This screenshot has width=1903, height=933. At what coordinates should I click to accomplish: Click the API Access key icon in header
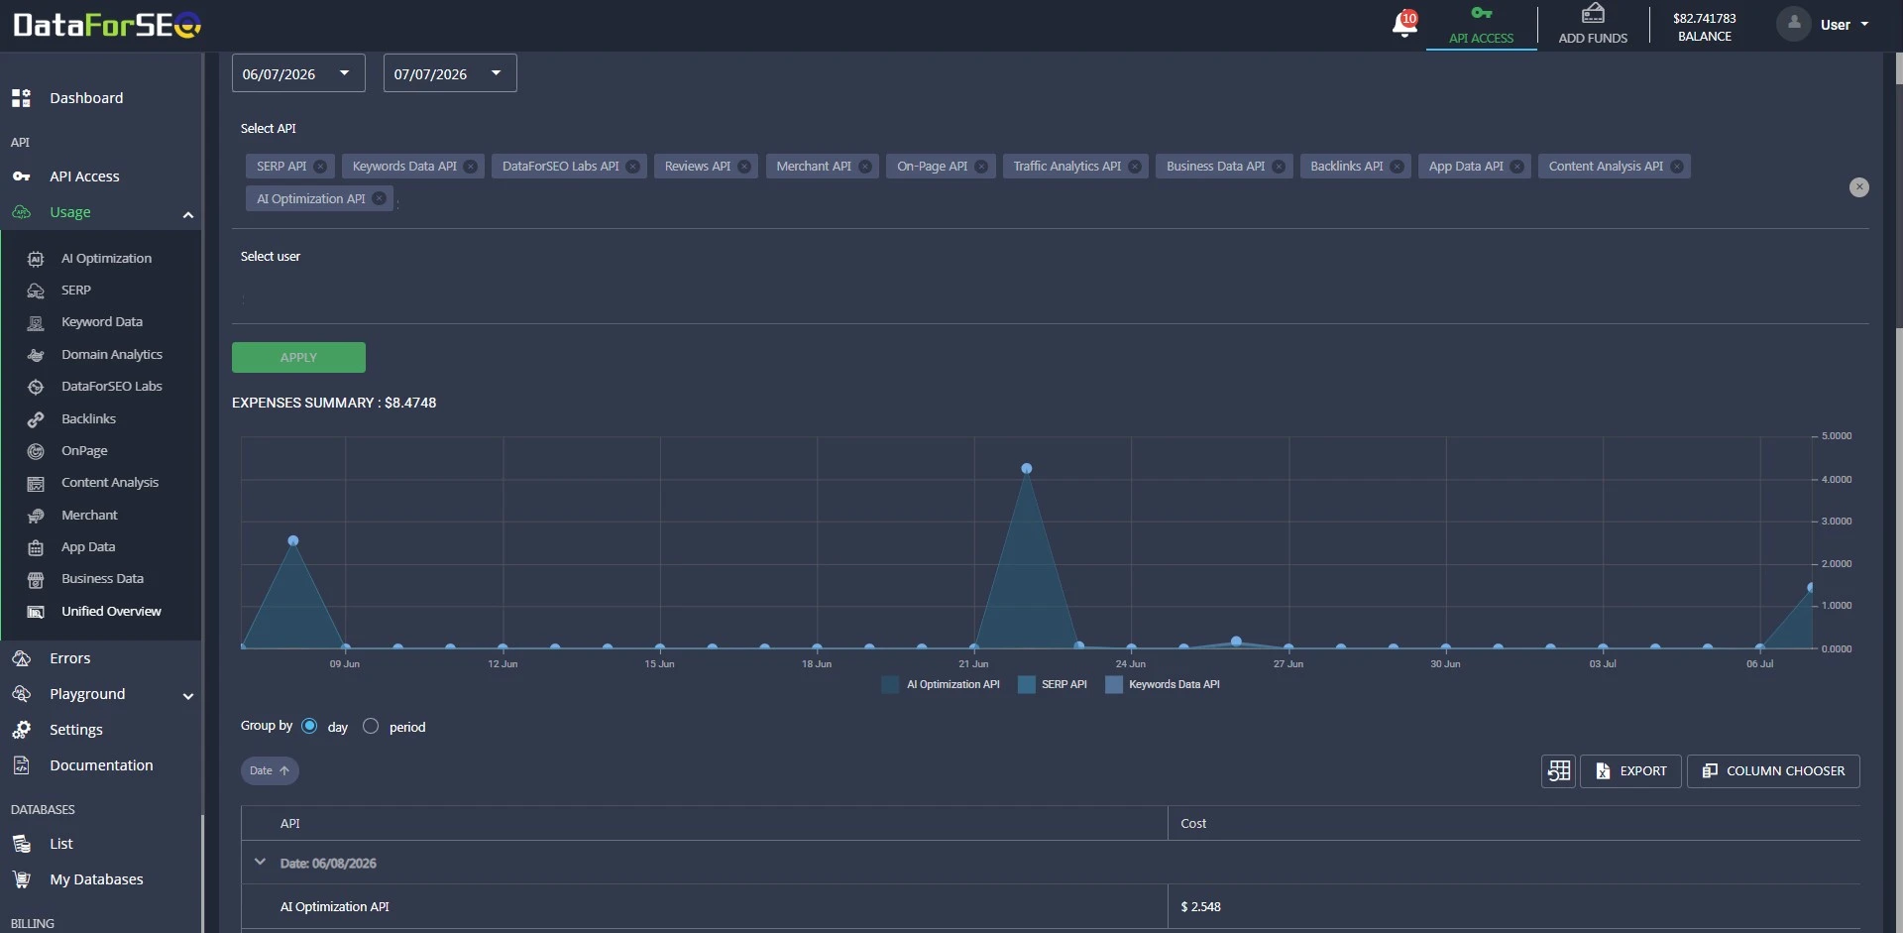point(1481,13)
